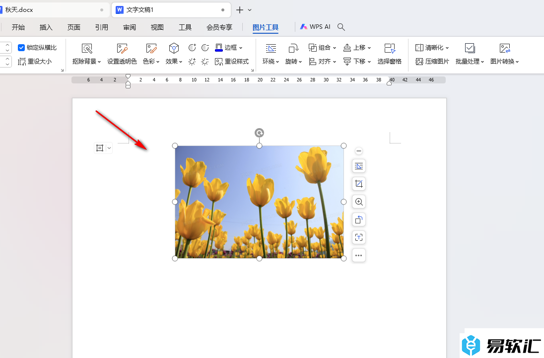Open the 工具 menu tab
Viewport: 544px width, 358px height.
click(x=185, y=27)
